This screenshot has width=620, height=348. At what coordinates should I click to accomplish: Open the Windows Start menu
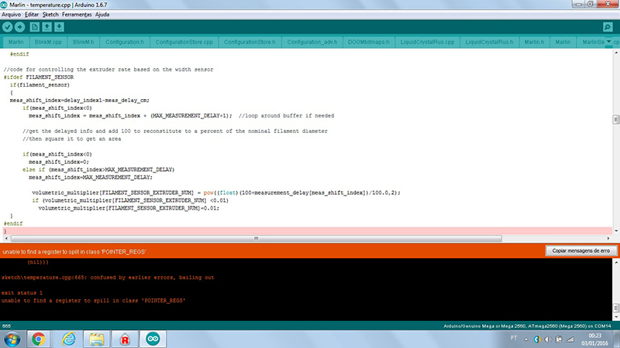[x=12, y=339]
